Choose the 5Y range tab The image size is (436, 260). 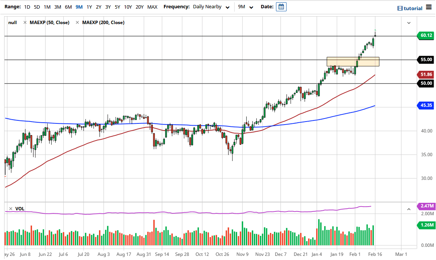tap(117, 7)
